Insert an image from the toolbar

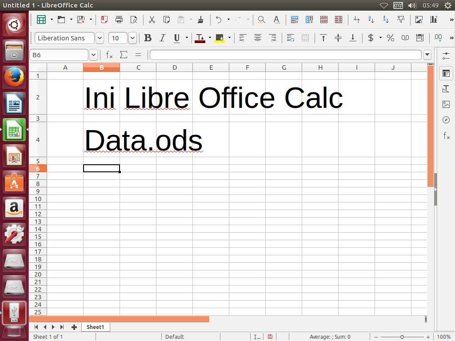[x=418, y=20]
